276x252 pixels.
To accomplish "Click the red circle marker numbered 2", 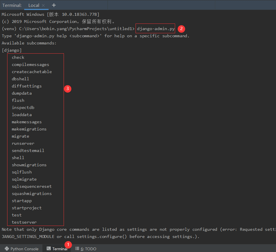I will [181, 29].
